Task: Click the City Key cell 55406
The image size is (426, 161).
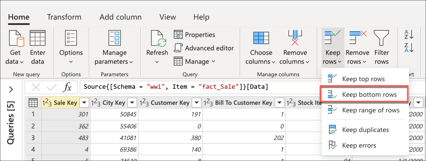Action: [x=114, y=126]
